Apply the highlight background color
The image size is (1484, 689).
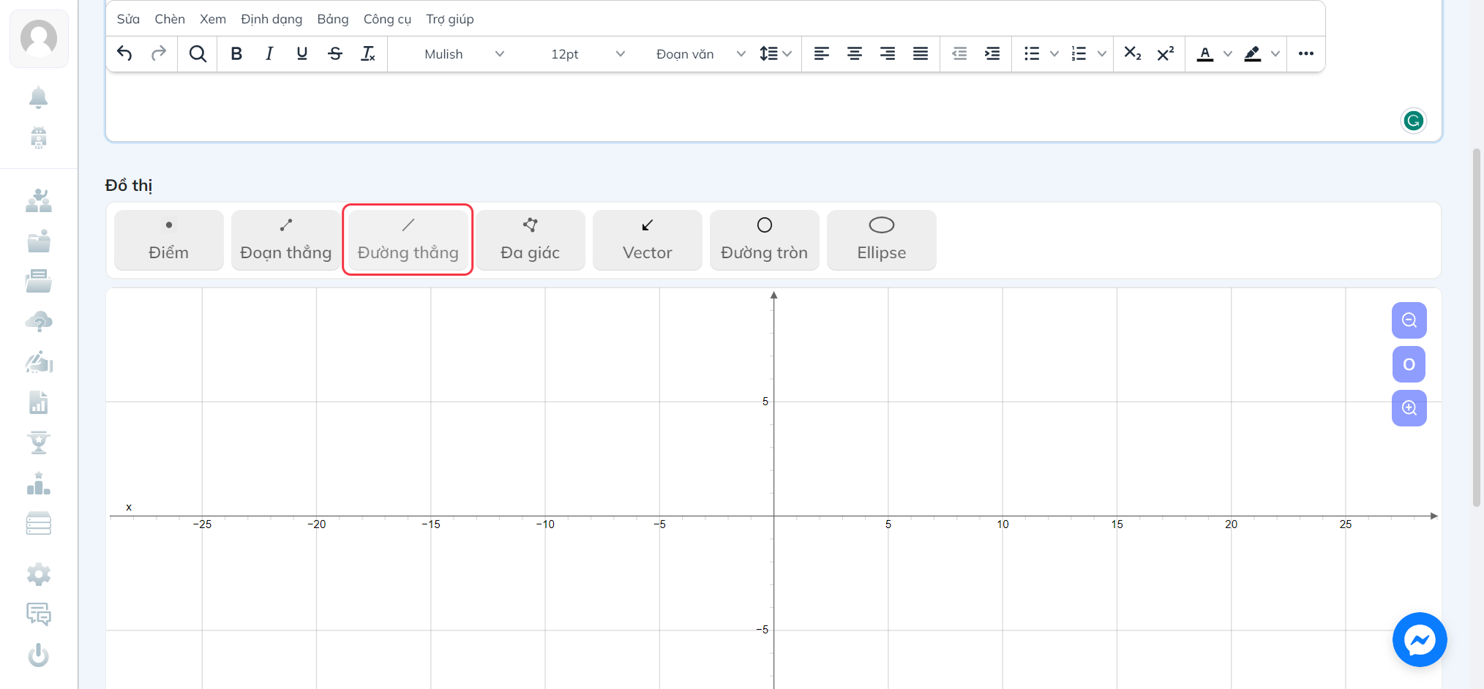click(x=1253, y=53)
